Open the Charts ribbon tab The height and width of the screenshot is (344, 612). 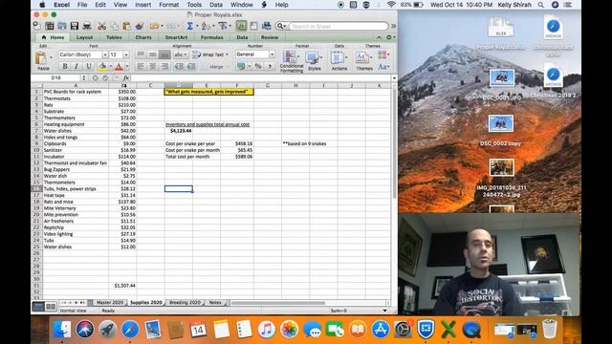(x=143, y=37)
